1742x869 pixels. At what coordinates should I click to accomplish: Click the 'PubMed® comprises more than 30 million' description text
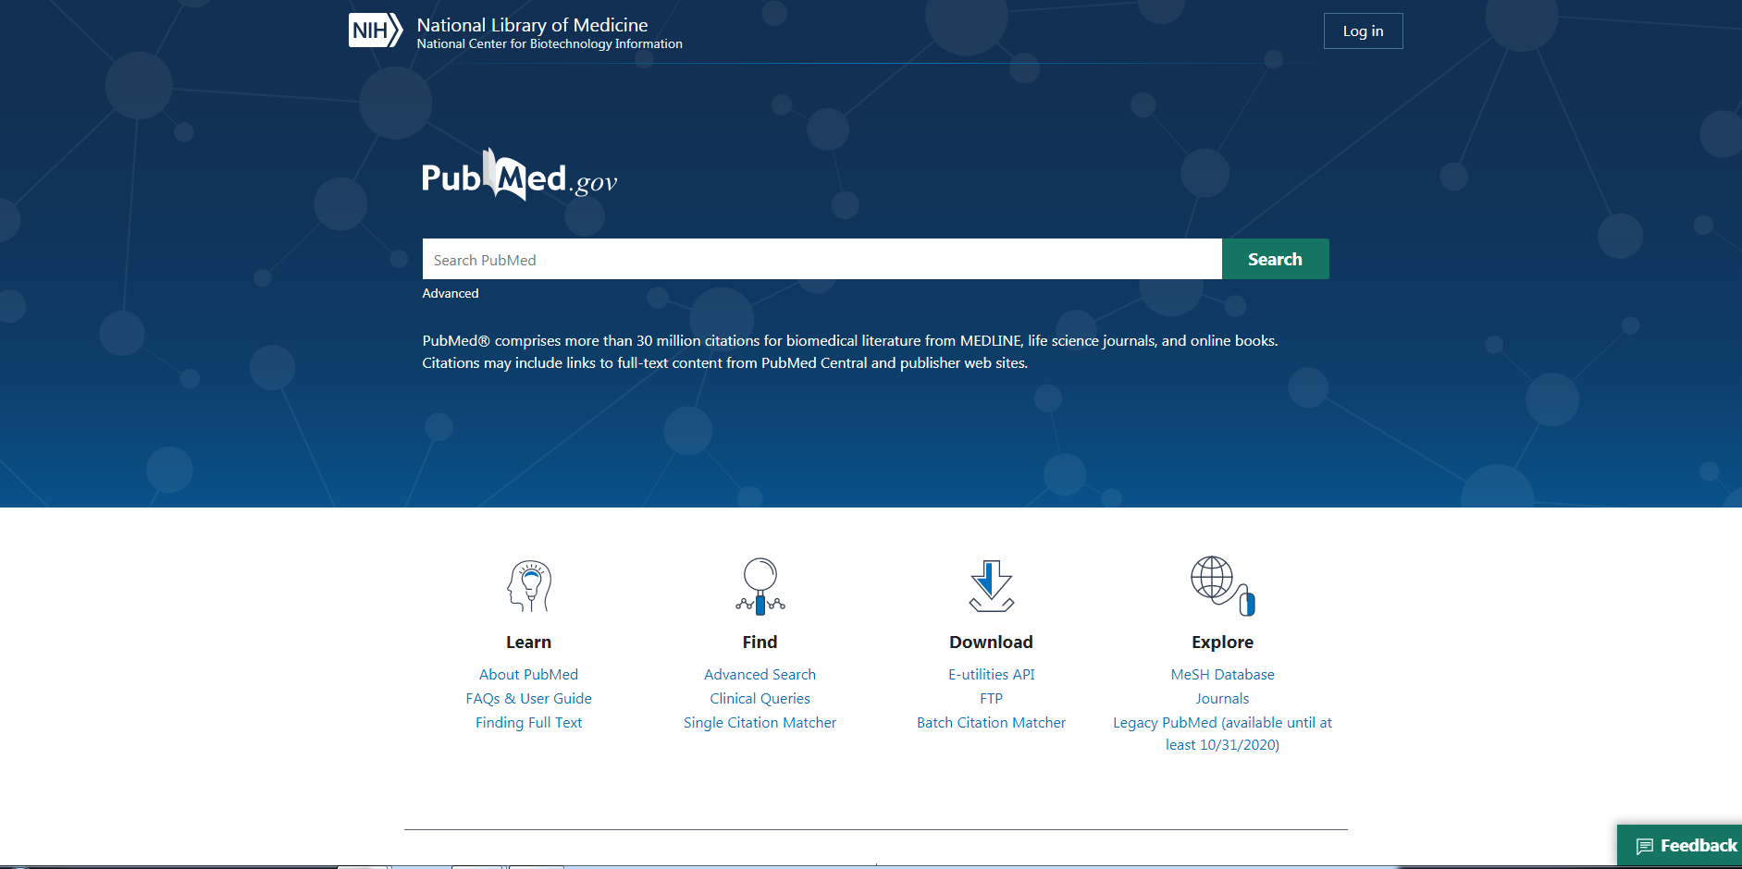pos(850,352)
